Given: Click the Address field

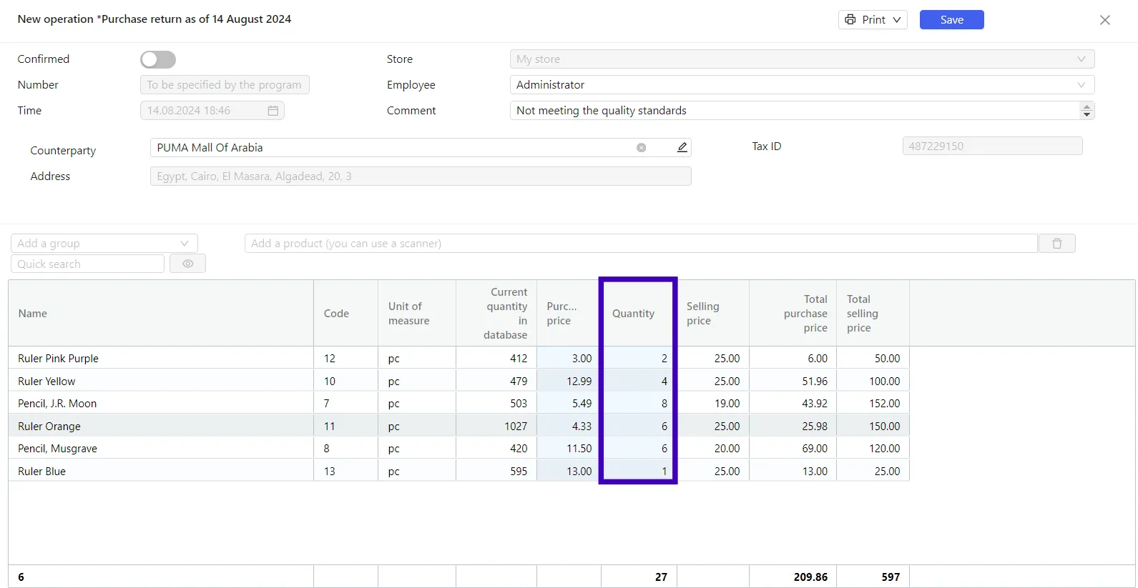Looking at the screenshot, I should (x=421, y=176).
